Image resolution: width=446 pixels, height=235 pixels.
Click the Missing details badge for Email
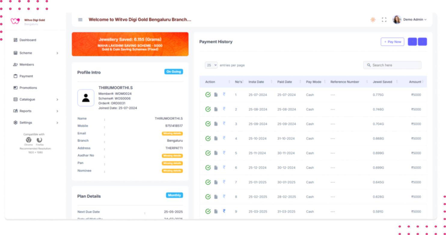pos(172,134)
